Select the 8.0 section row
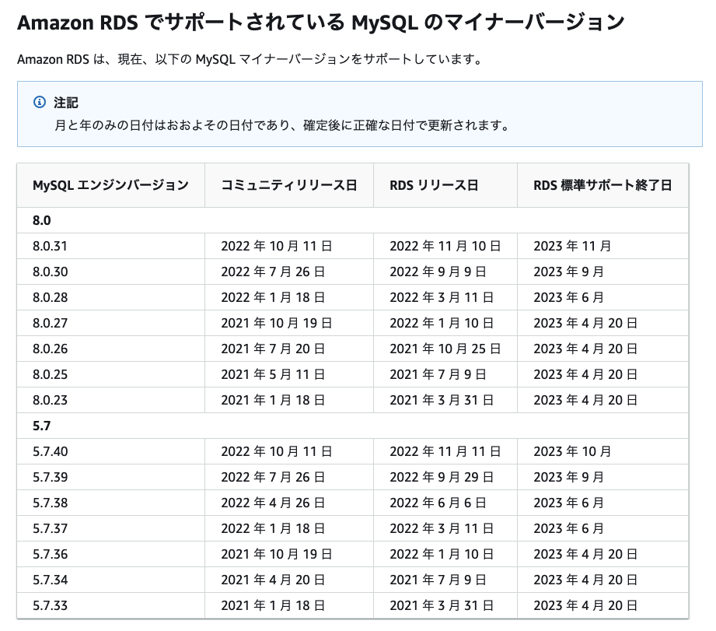716x631 pixels. coord(352,220)
